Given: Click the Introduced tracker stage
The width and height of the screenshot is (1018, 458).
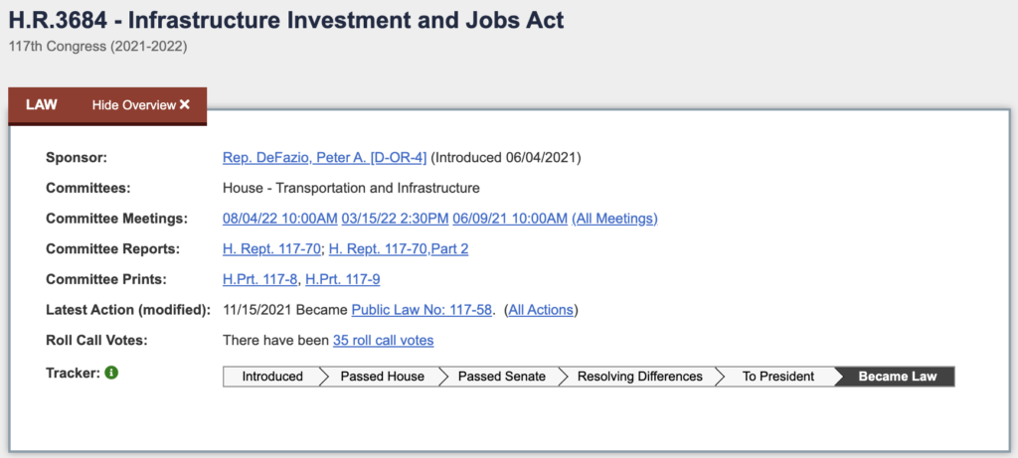Looking at the screenshot, I should pyautogui.click(x=272, y=377).
